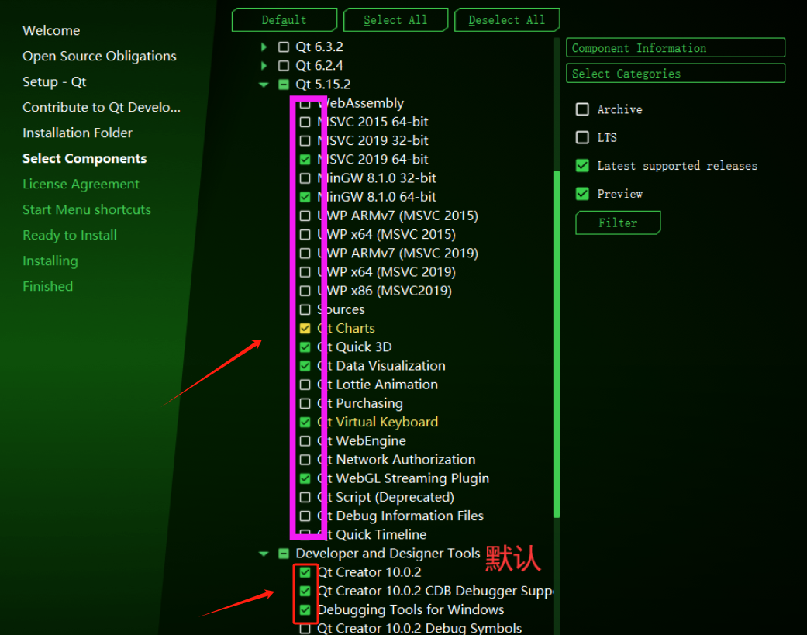The width and height of the screenshot is (807, 635).
Task: Expand the Qt 6.3.2 tree node
Action: (x=264, y=47)
